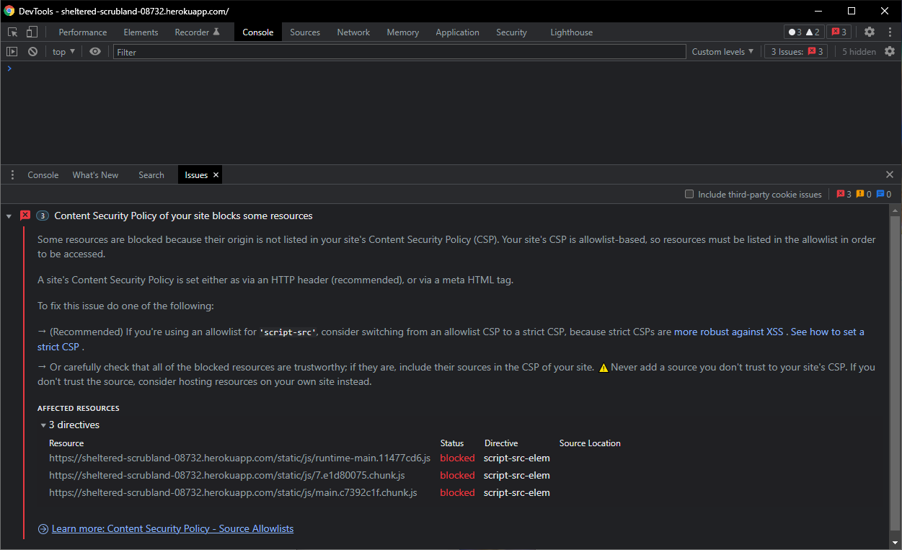Close the Issues drawer tab
902x550 pixels.
click(x=216, y=175)
